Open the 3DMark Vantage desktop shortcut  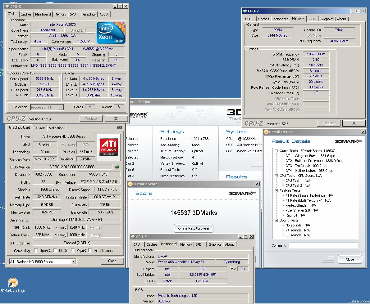[13, 285]
